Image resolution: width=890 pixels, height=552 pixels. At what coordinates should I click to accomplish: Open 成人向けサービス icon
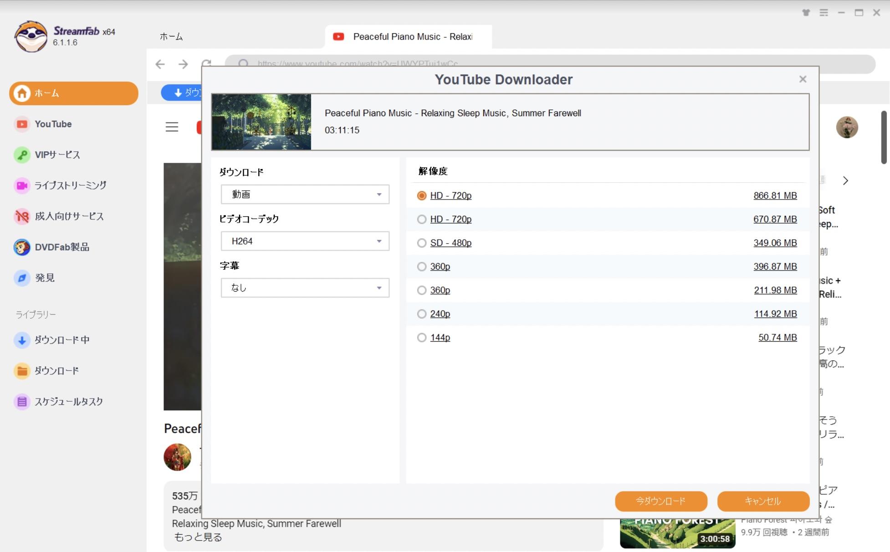coord(22,216)
